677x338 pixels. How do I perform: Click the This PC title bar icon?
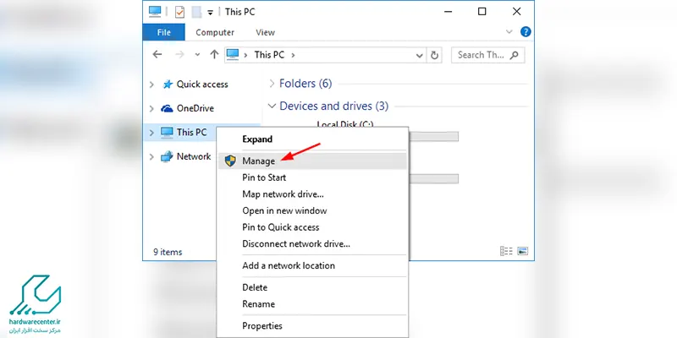pyautogui.click(x=155, y=12)
